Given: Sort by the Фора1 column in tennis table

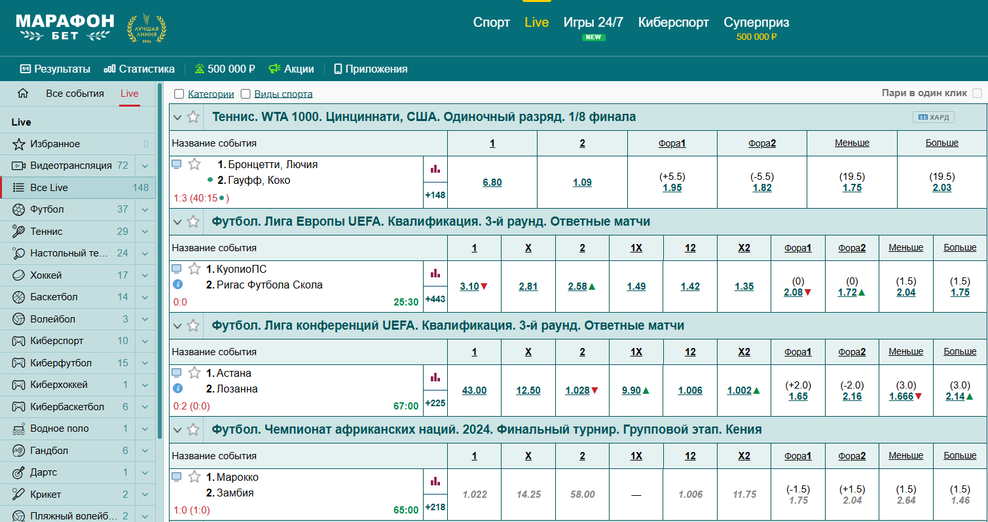Looking at the screenshot, I should (x=672, y=143).
